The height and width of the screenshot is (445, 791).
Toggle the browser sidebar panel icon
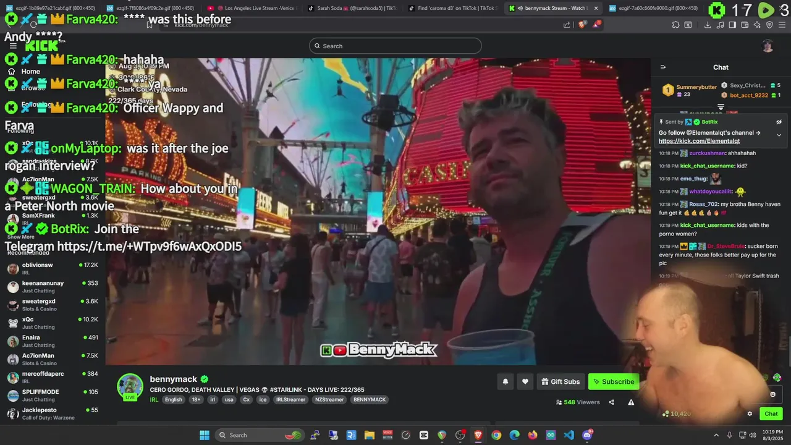pyautogui.click(x=732, y=25)
